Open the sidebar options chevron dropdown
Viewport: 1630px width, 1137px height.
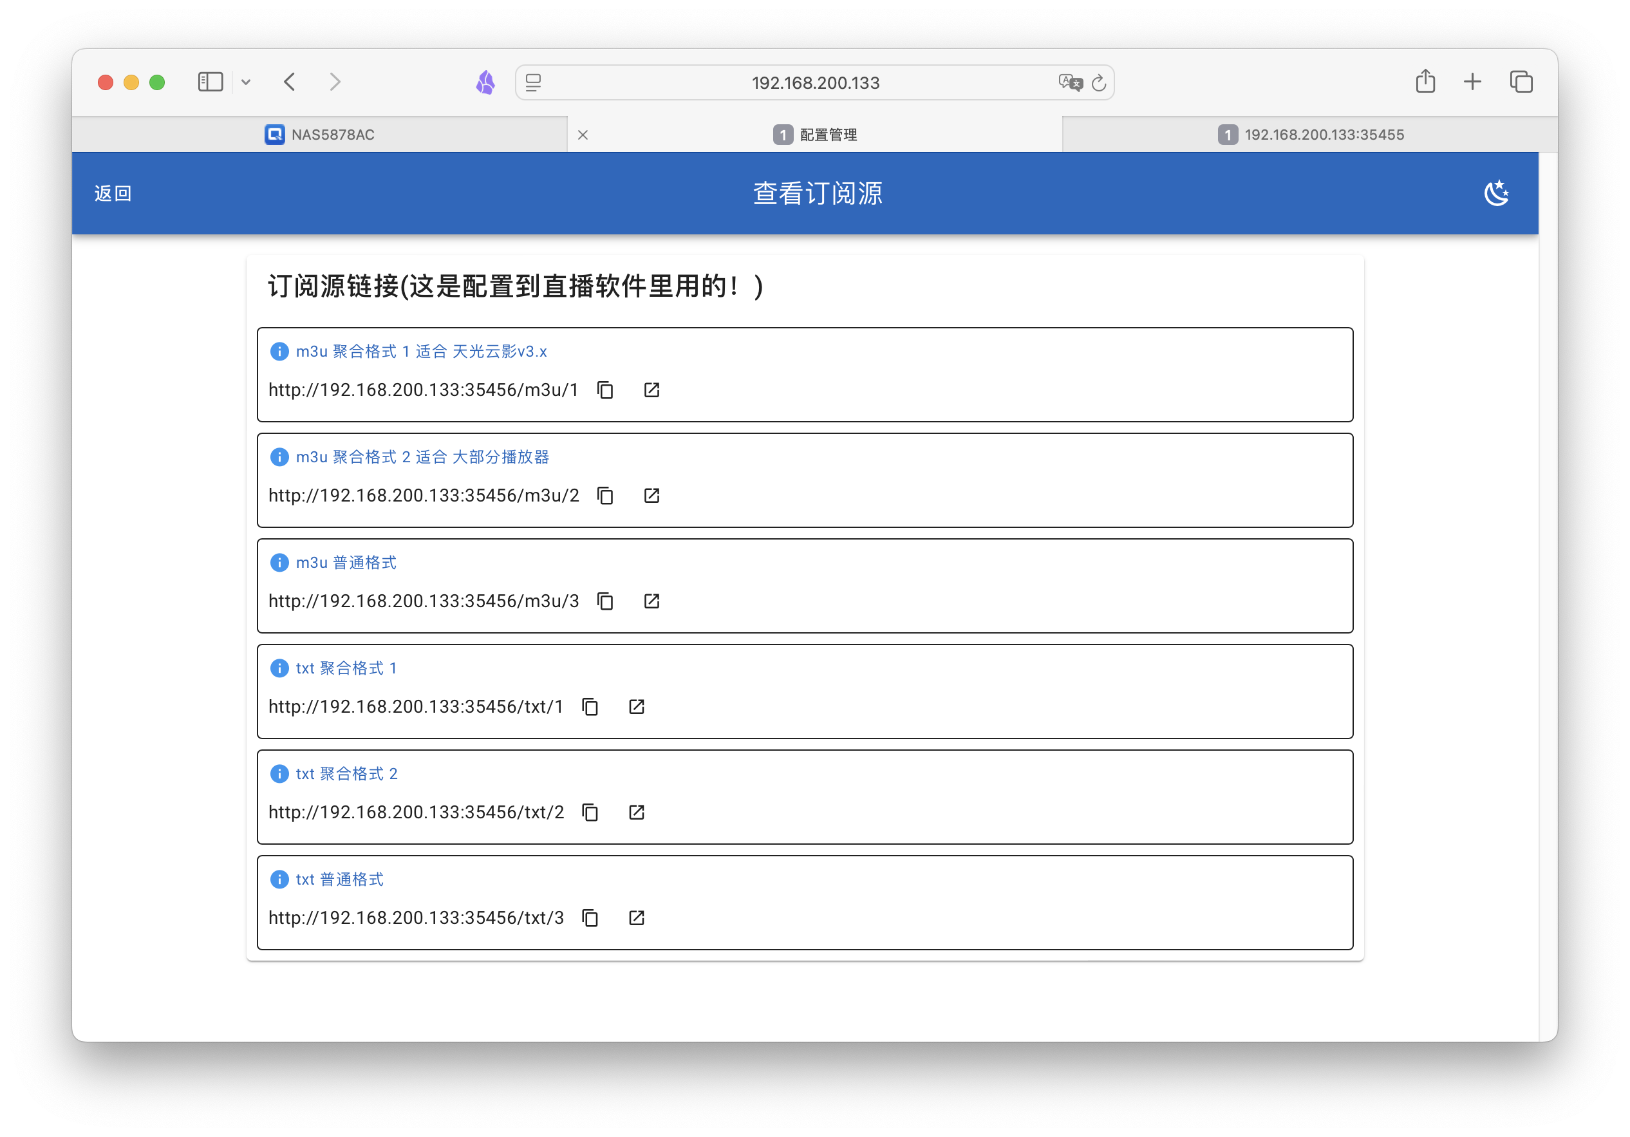247,82
